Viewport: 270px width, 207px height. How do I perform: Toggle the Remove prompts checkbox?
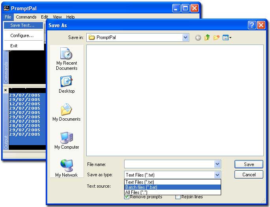(127, 197)
